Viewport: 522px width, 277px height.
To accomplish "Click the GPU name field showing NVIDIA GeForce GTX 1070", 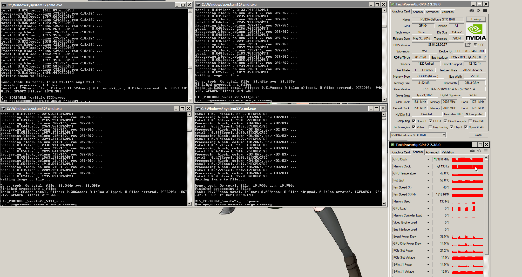I will 438,19.
